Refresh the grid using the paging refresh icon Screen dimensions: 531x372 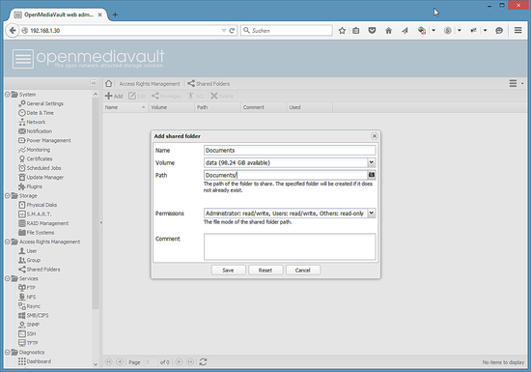[x=203, y=361]
